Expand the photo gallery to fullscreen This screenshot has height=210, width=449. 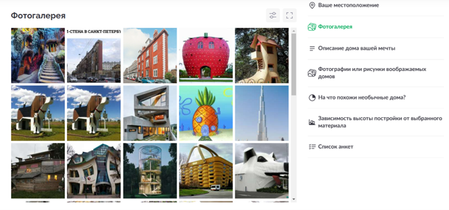click(x=289, y=16)
